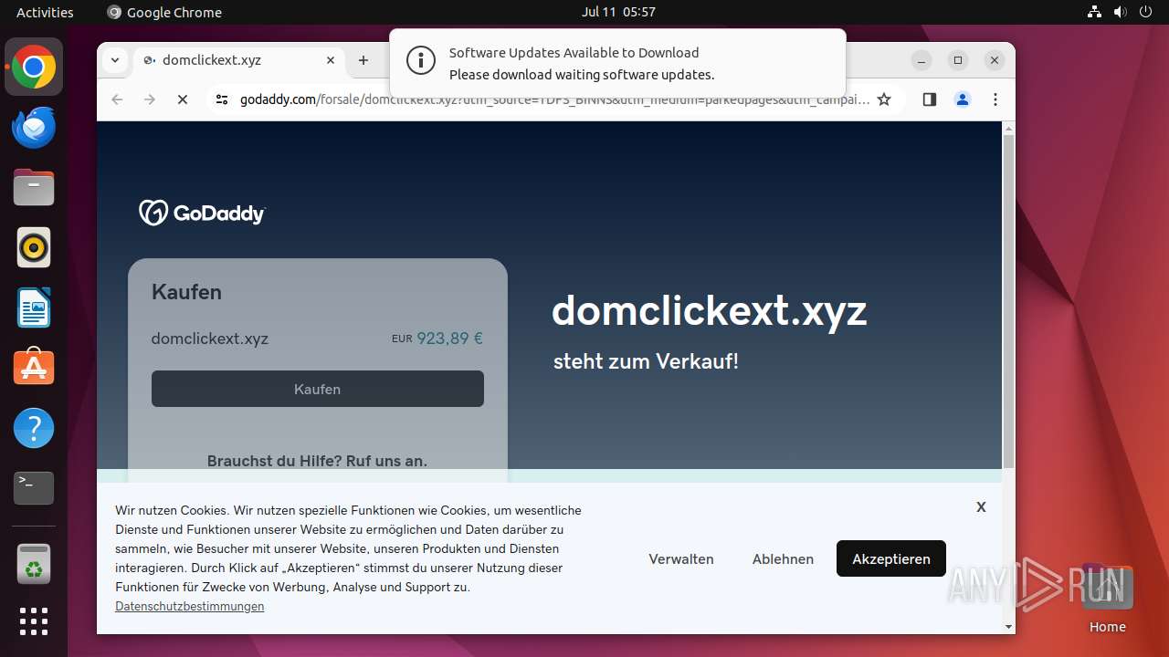Minimize the Chrome window
1169x657 pixels.
click(x=922, y=60)
